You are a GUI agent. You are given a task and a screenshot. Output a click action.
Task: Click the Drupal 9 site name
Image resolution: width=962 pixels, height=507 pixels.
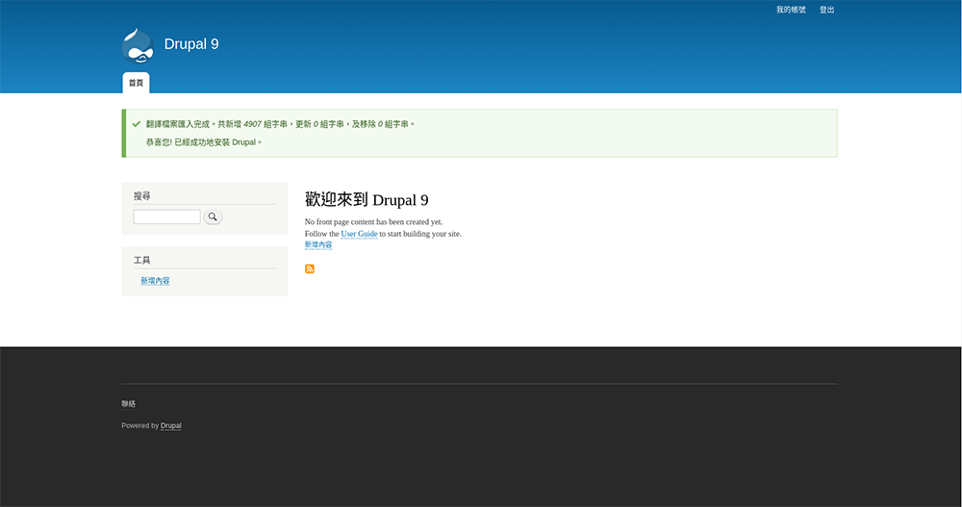[x=191, y=44]
